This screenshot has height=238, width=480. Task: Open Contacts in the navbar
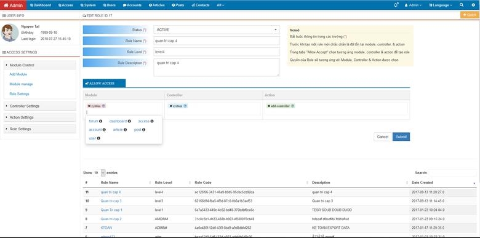pyautogui.click(x=201, y=5)
